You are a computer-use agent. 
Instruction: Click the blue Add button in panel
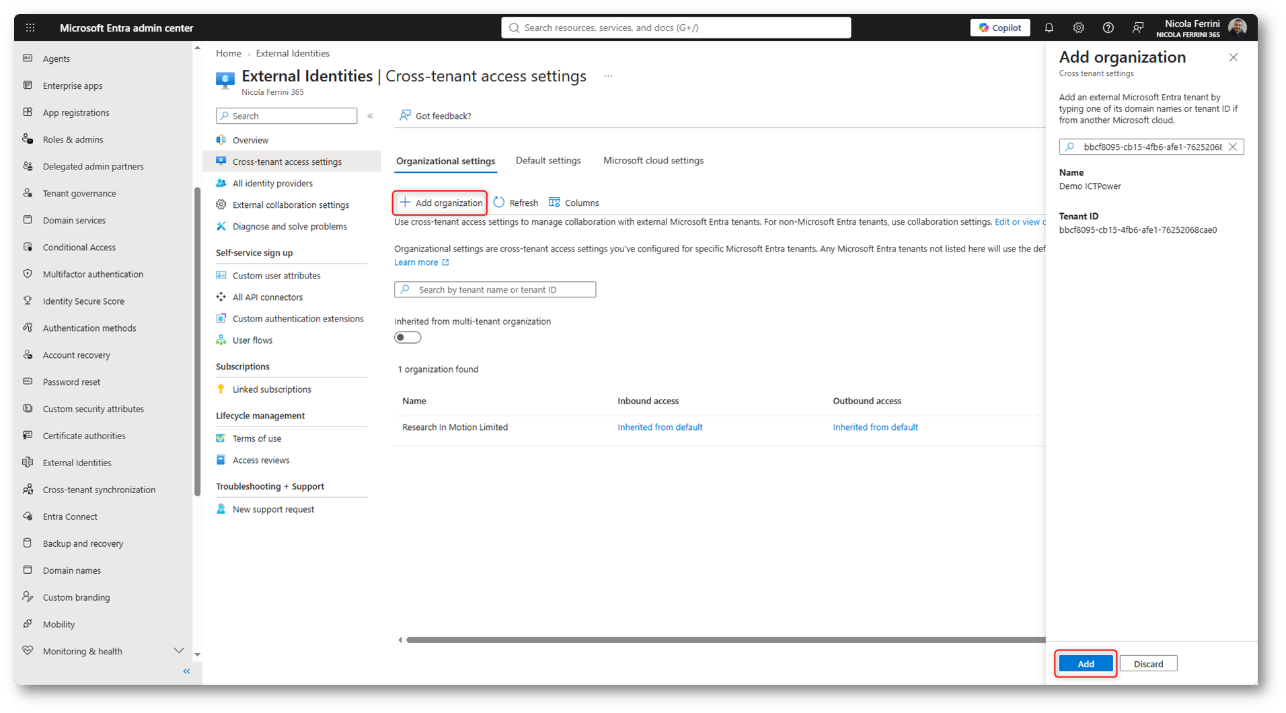pyautogui.click(x=1086, y=663)
